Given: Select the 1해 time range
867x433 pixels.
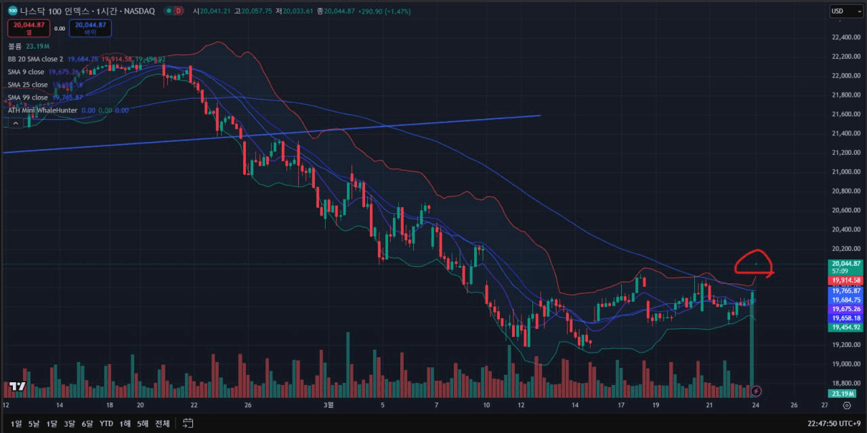Looking at the screenshot, I should click(125, 424).
